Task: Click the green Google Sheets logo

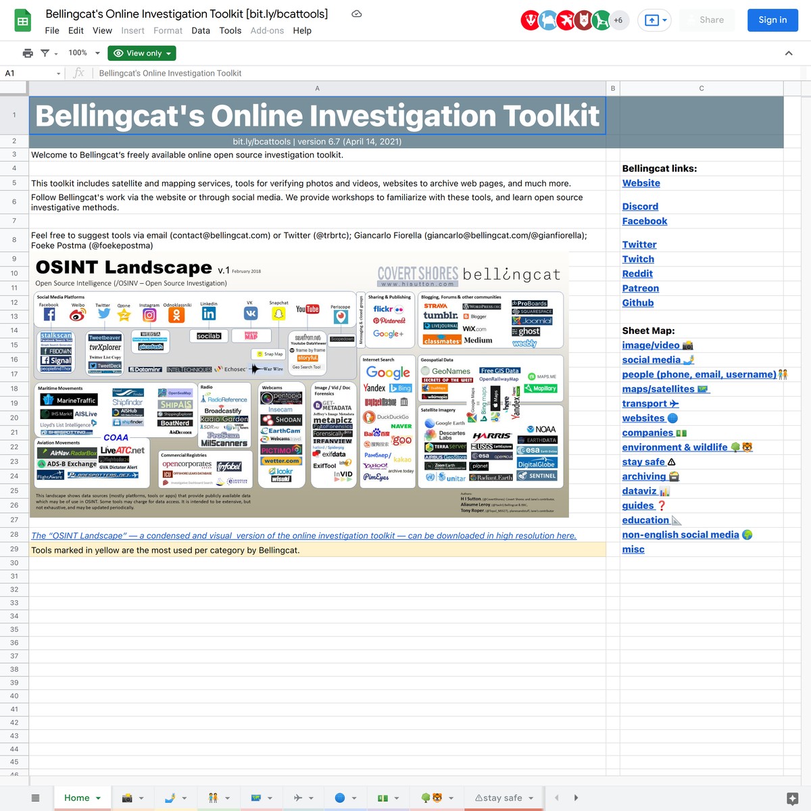Action: click(22, 20)
